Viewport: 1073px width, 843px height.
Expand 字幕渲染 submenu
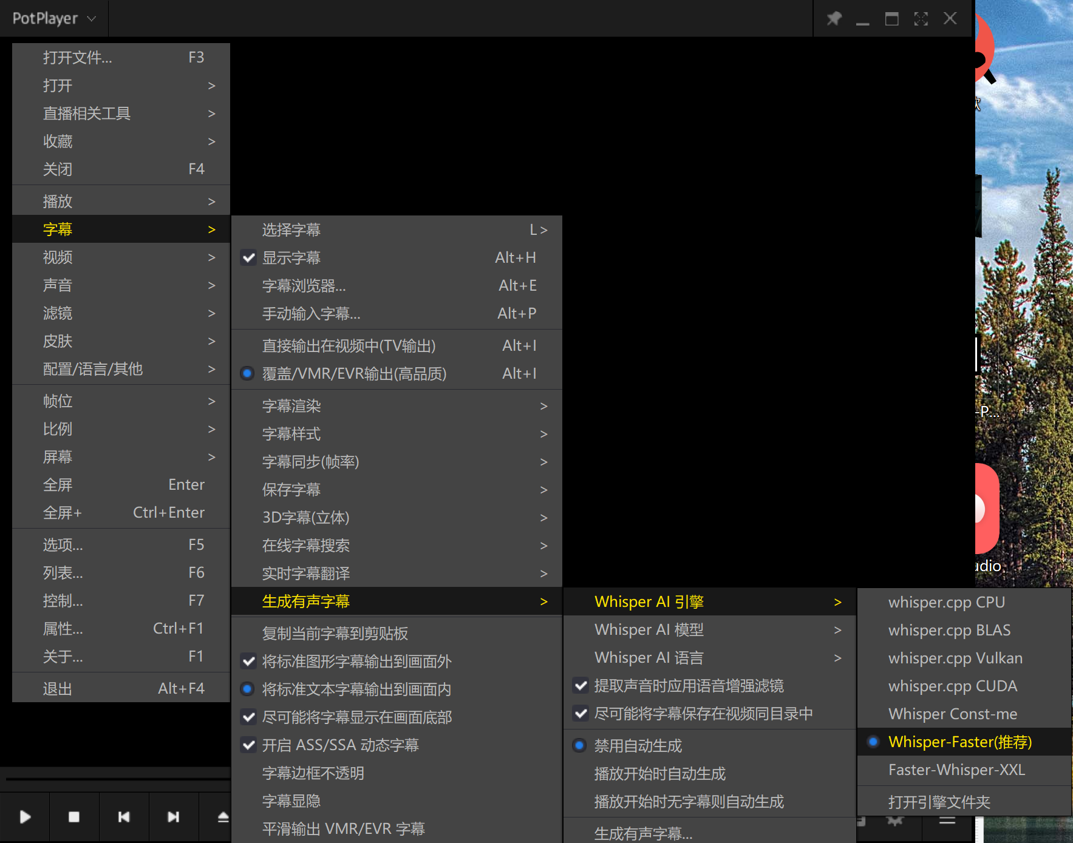[397, 406]
